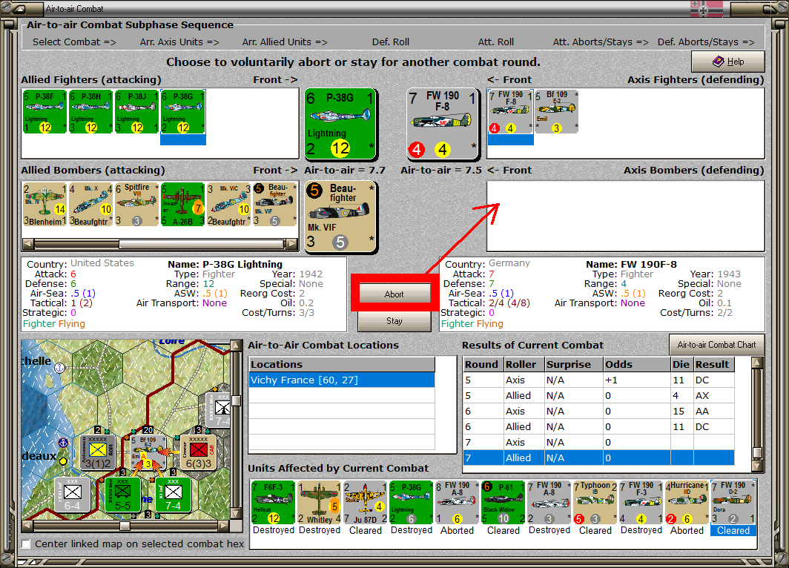The width and height of the screenshot is (789, 568).
Task: Click the Stay button
Action: coord(394,321)
